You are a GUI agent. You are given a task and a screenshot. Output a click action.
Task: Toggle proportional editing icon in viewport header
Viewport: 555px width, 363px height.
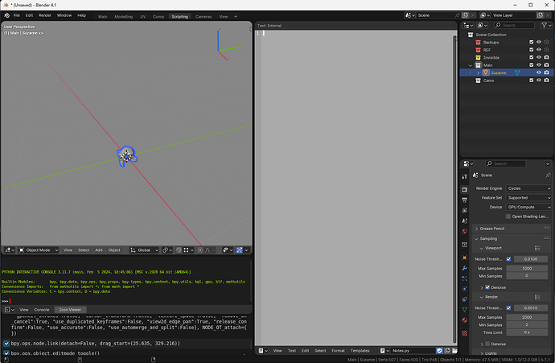tap(200, 250)
